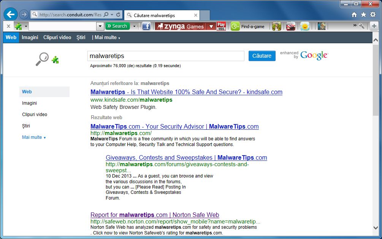Go back with the browser back arrow
Screen dimensions: 382x239
click(x=11, y=14)
